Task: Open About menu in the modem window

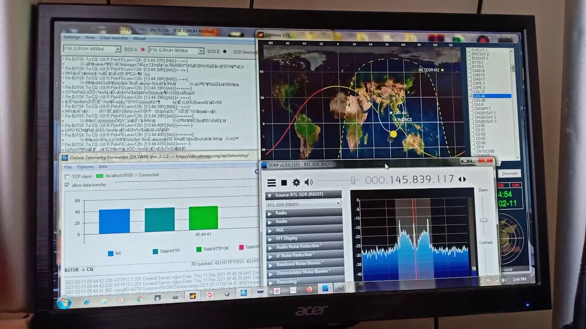Action: [139, 39]
